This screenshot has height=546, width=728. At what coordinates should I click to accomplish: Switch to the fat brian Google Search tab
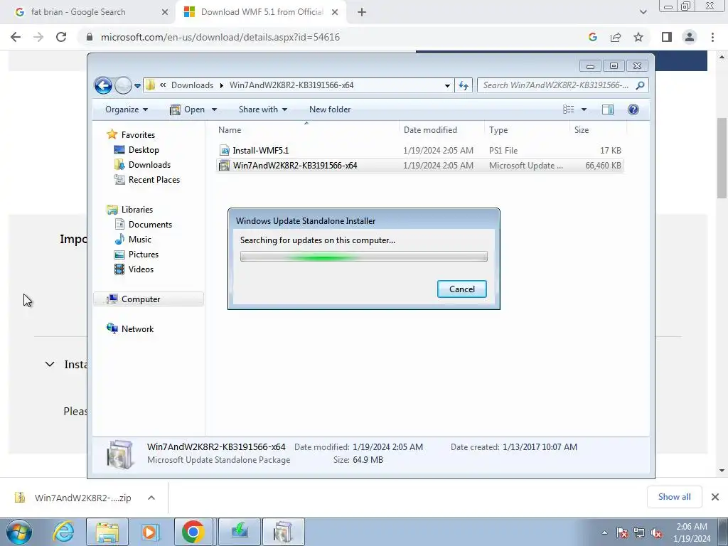pyautogui.click(x=88, y=12)
